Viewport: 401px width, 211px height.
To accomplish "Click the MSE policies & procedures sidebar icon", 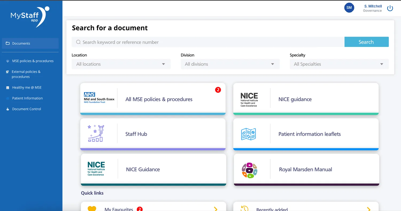I will coord(7,61).
